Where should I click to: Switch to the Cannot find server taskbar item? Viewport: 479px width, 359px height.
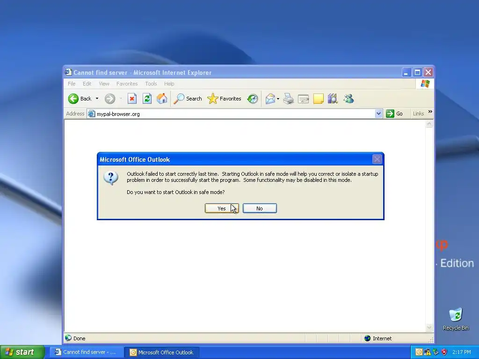87,352
